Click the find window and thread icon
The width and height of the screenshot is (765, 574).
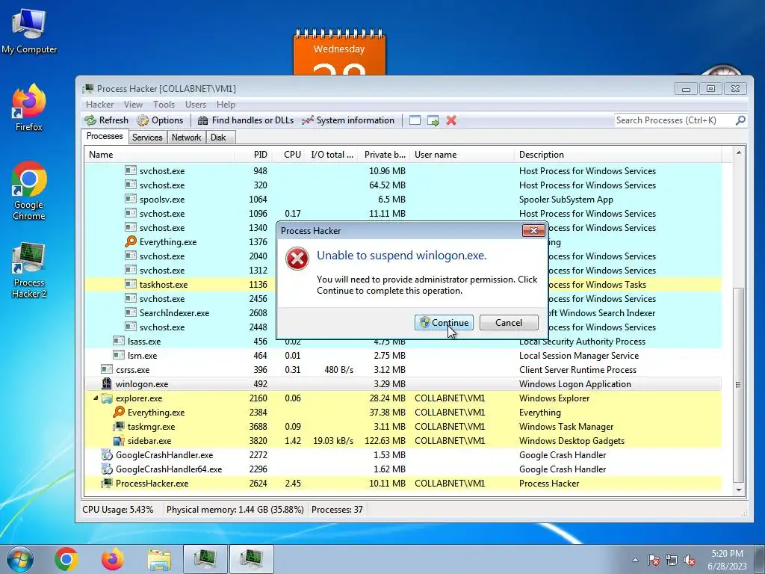pyautogui.click(x=433, y=120)
